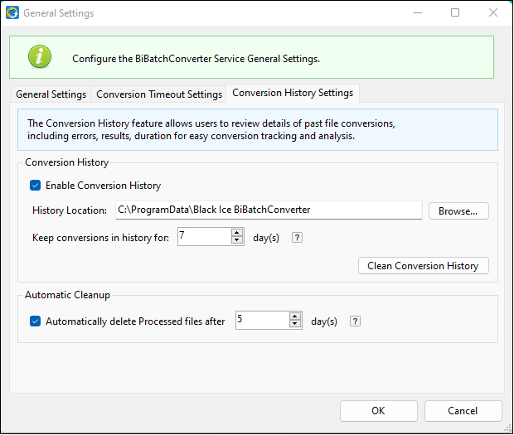Image resolution: width=514 pixels, height=435 pixels.
Task: Decrease auto delete days with down arrow
Action: coord(294,324)
